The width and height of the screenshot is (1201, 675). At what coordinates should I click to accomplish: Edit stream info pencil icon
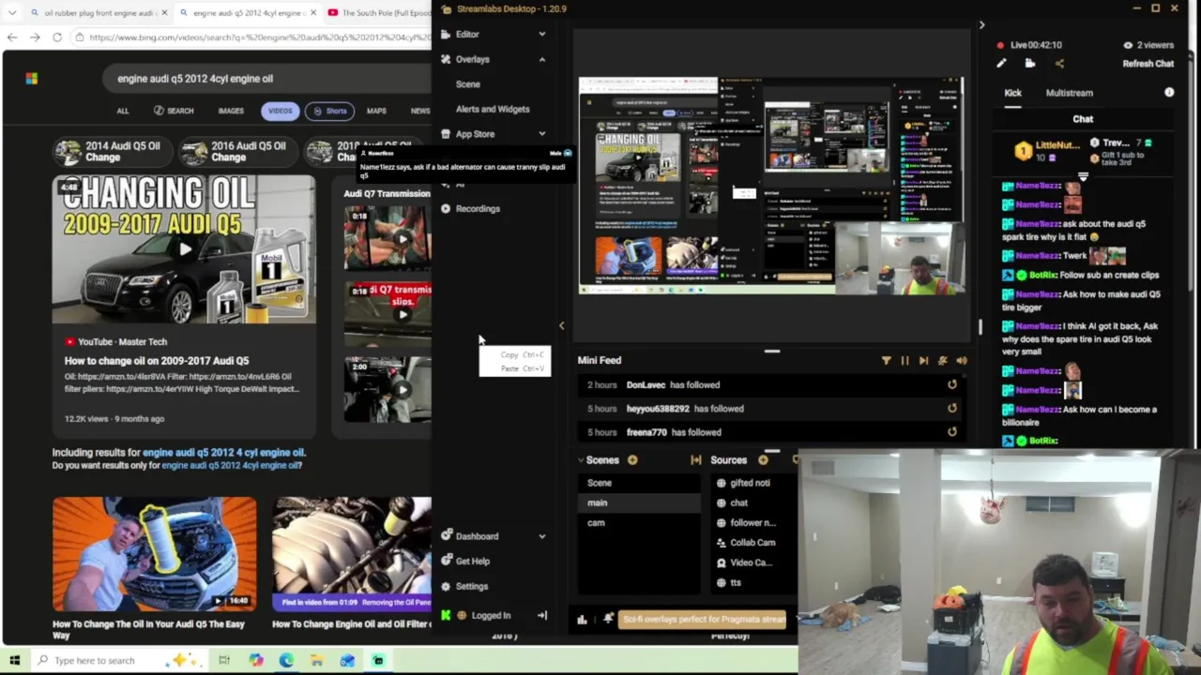[x=1001, y=64]
